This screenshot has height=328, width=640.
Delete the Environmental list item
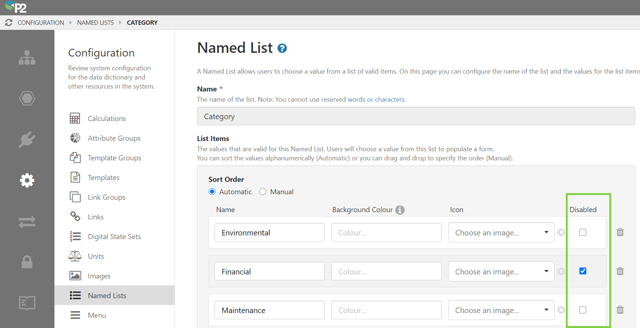pos(620,232)
